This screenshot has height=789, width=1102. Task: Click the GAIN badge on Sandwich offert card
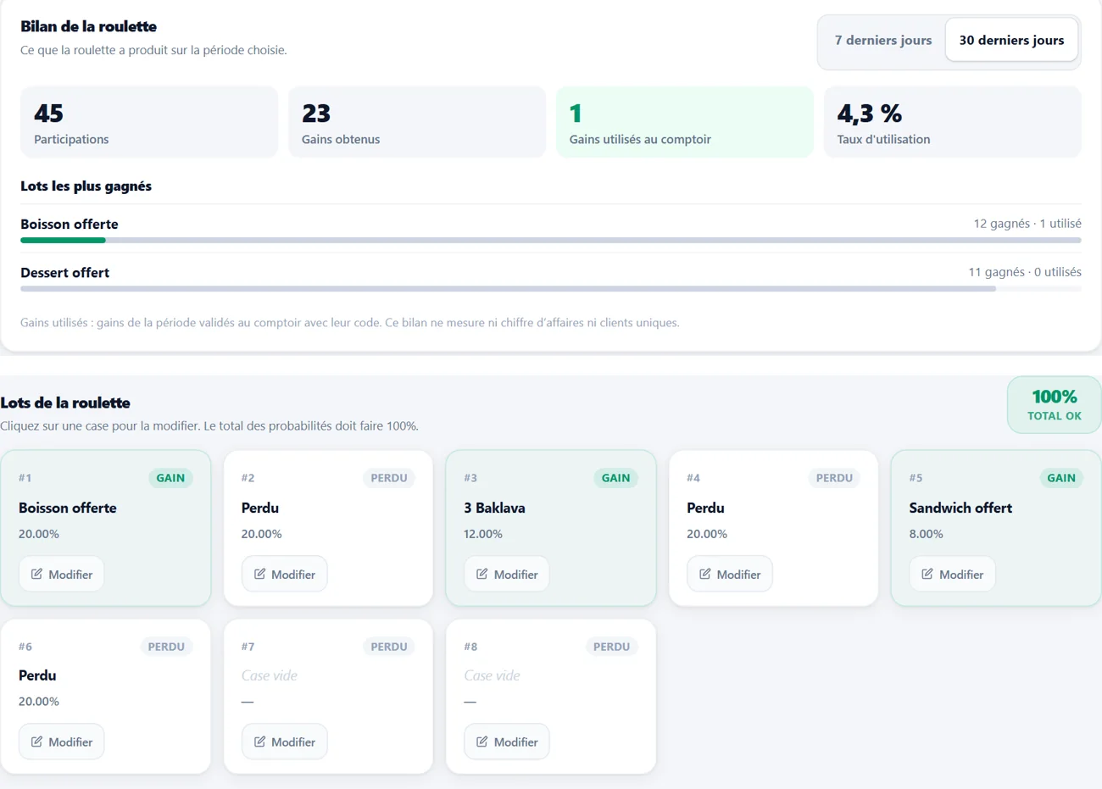click(x=1061, y=478)
